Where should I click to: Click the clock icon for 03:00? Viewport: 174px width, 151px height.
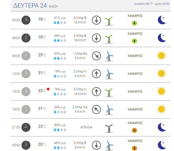(26, 20)
